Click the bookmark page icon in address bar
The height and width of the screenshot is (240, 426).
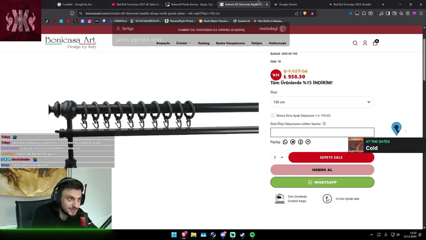click(72, 13)
